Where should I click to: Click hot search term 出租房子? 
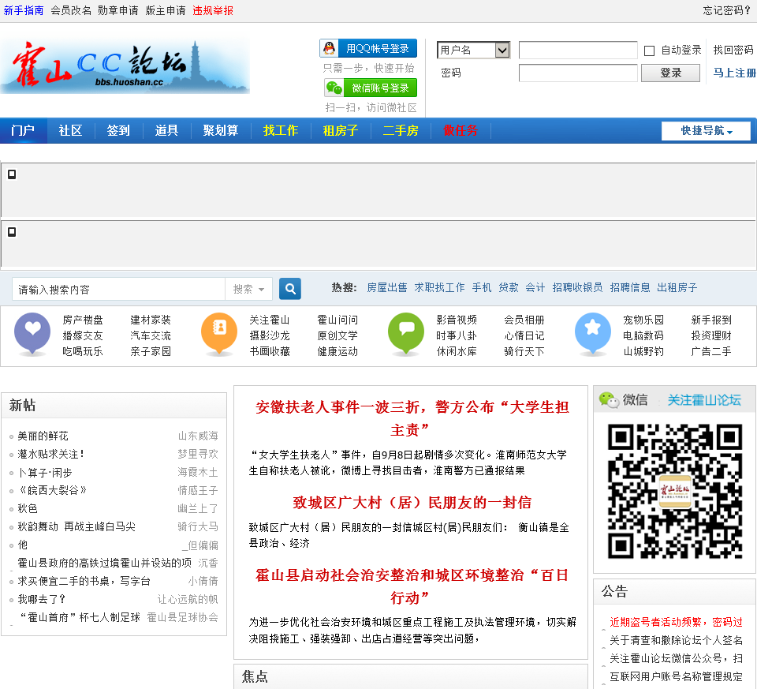pos(677,288)
